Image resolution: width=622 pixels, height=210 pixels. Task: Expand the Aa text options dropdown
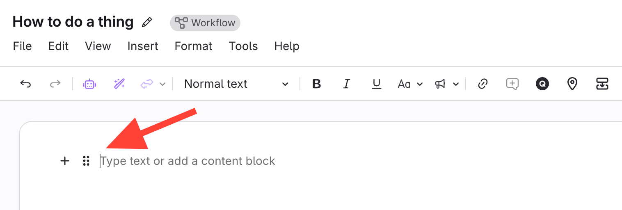click(410, 84)
